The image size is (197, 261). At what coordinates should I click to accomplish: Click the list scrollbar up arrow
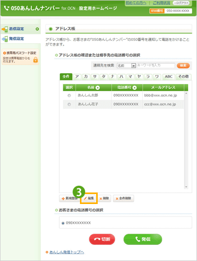(x=186, y=94)
